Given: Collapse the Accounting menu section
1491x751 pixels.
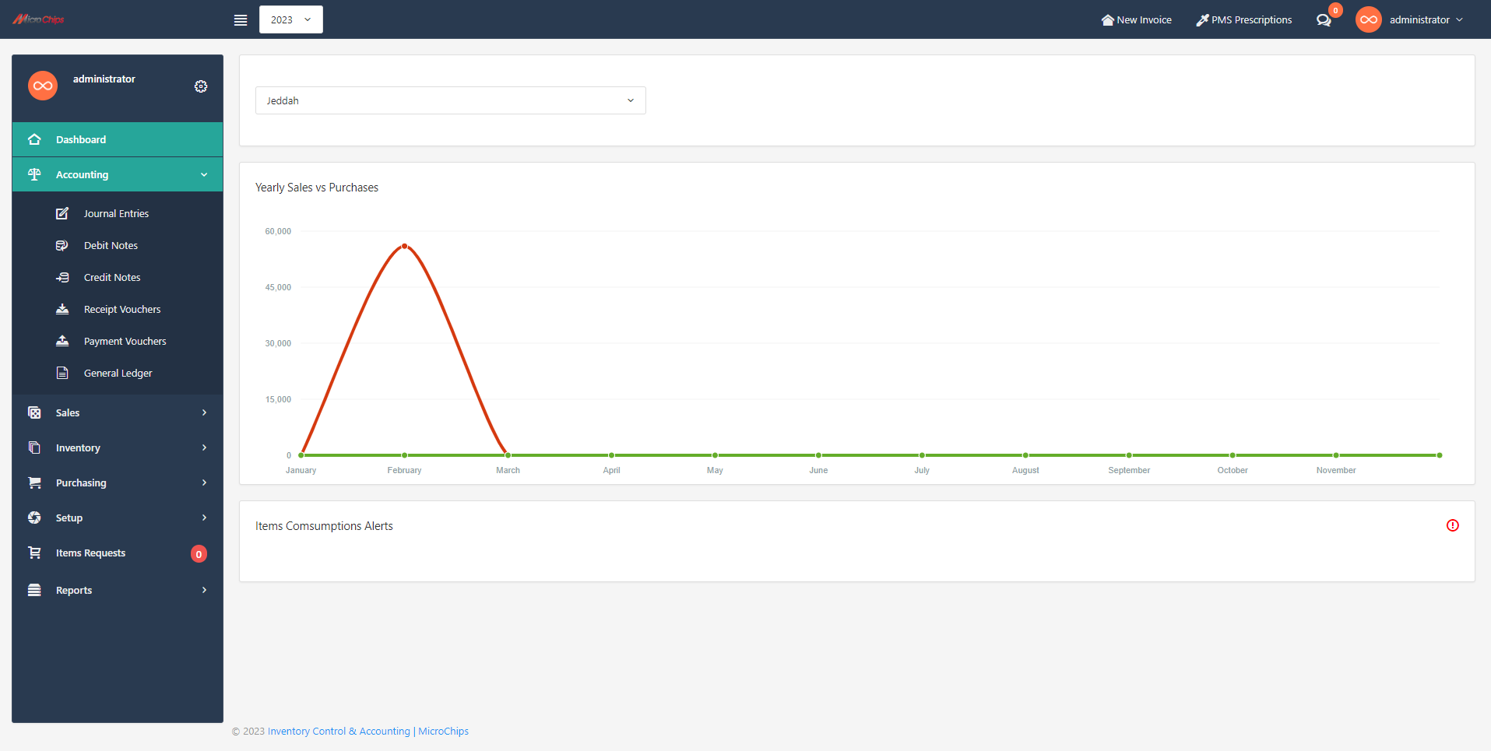Looking at the screenshot, I should click(118, 174).
